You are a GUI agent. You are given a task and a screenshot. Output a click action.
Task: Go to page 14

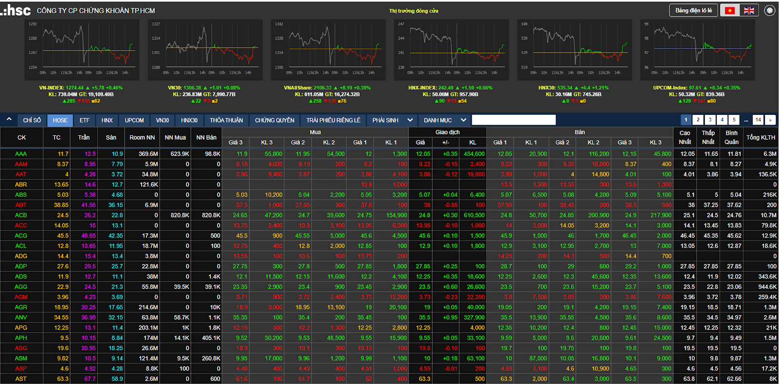pos(758,120)
